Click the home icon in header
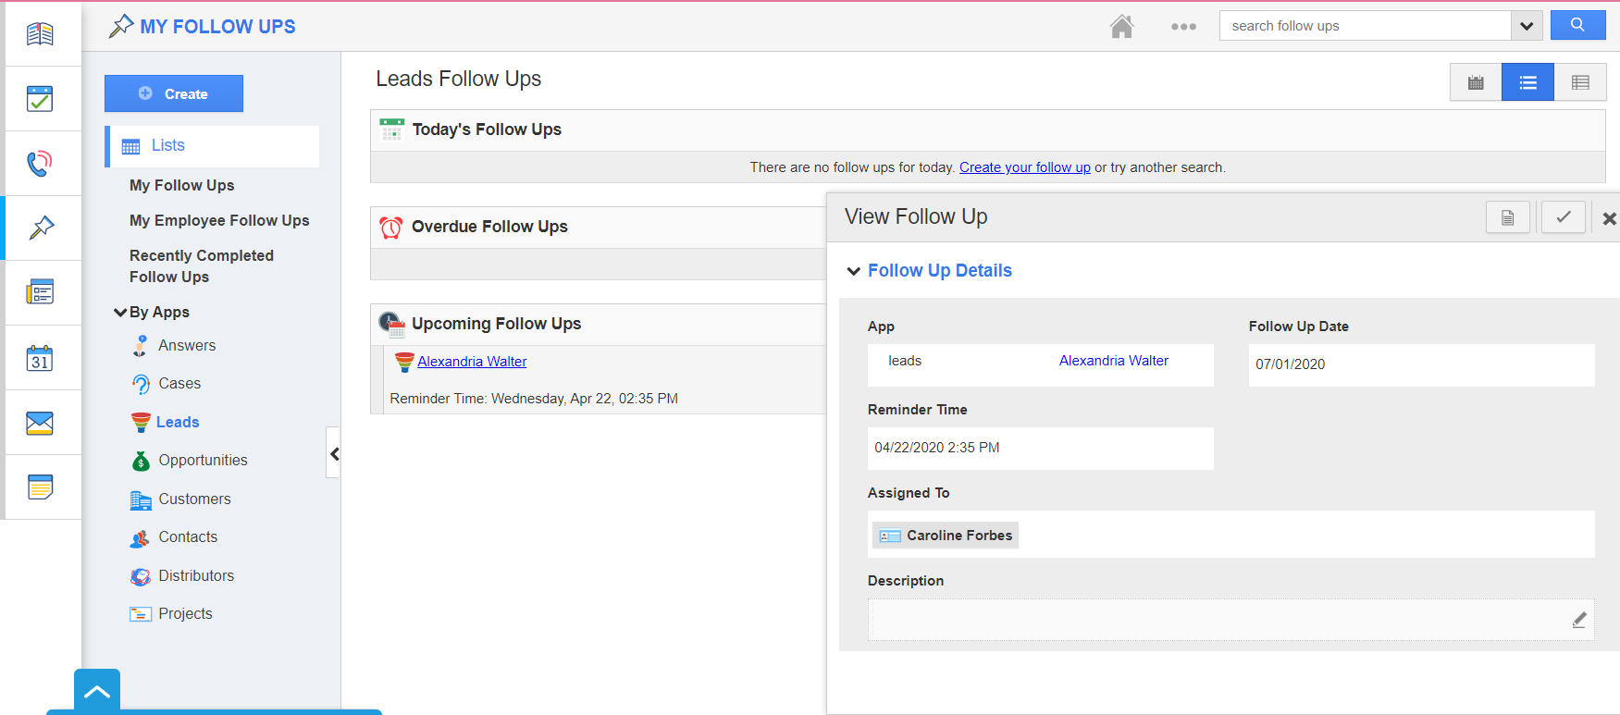The height and width of the screenshot is (715, 1620). pyautogui.click(x=1121, y=27)
